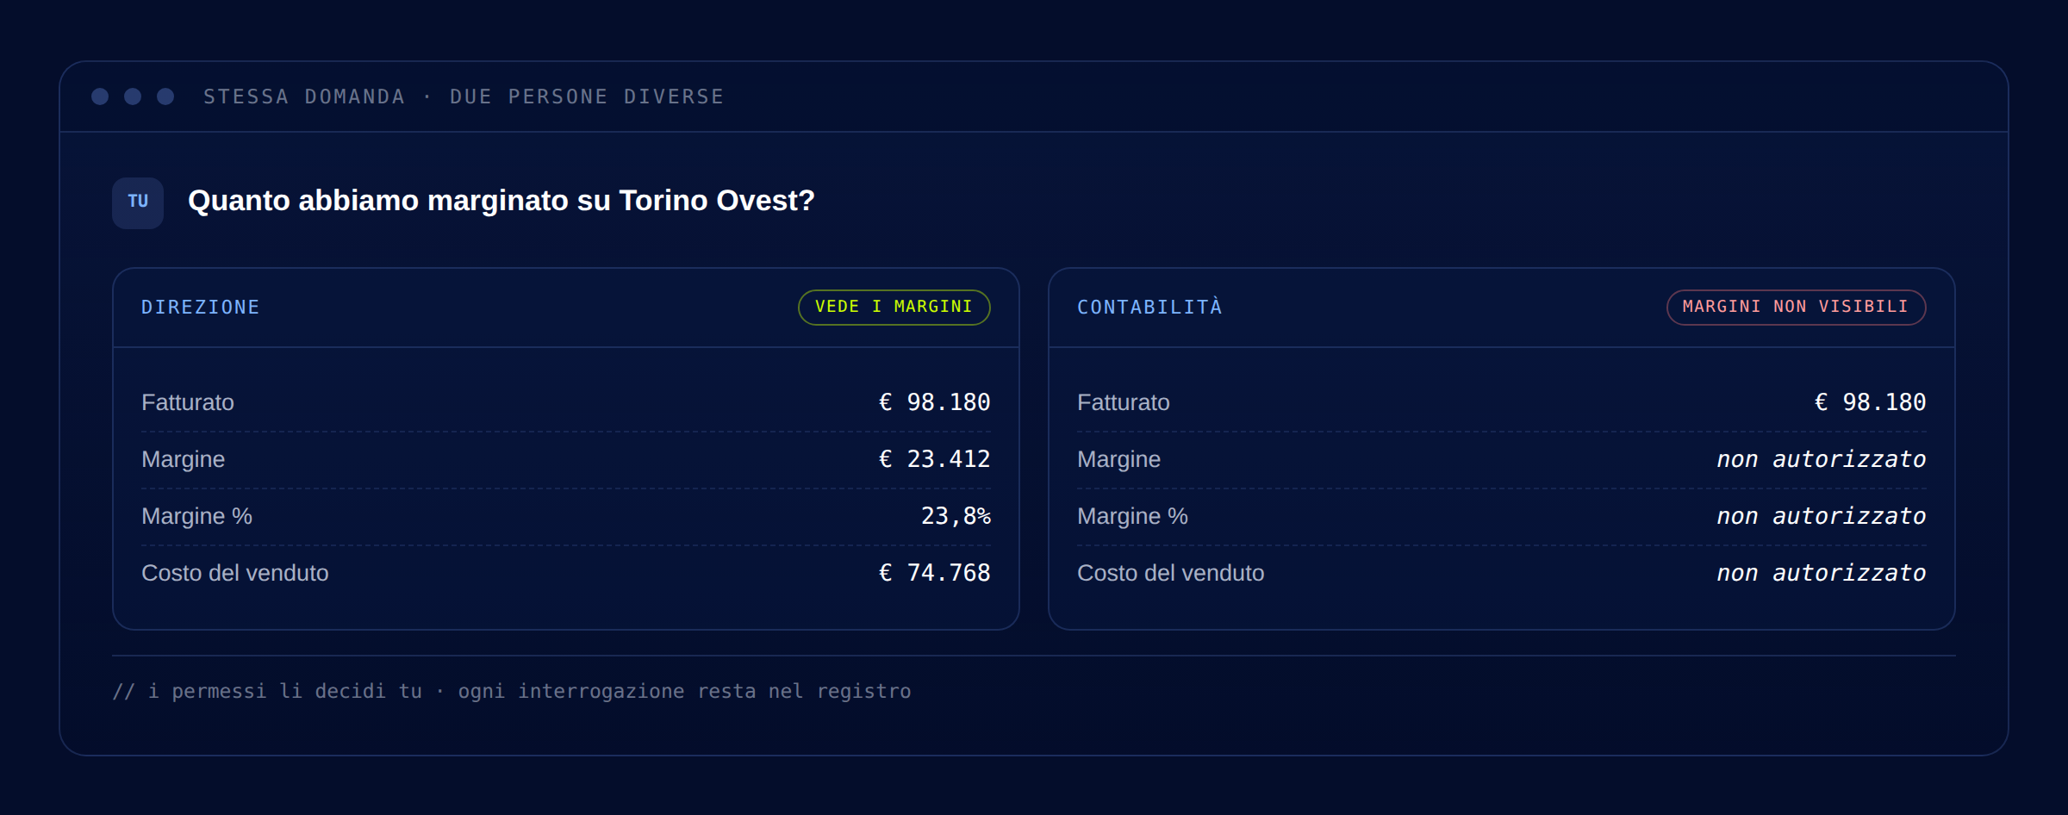
Task: Click Contabilità Fatturato value € 98.180
Action: coord(1870,402)
